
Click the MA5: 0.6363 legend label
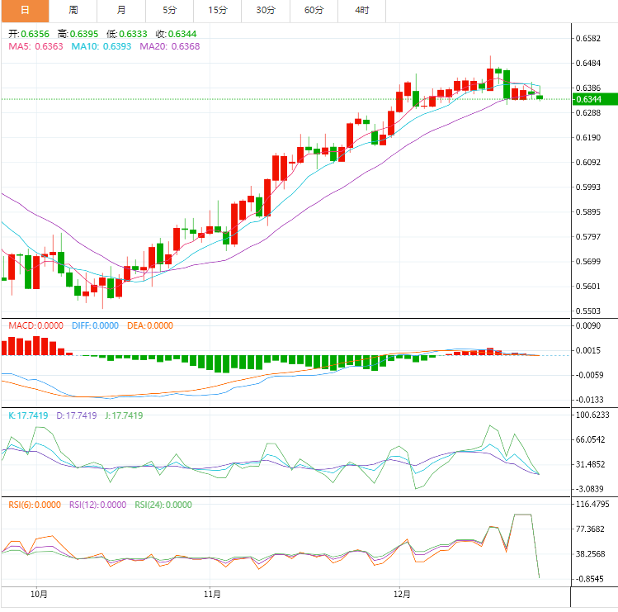(35, 46)
